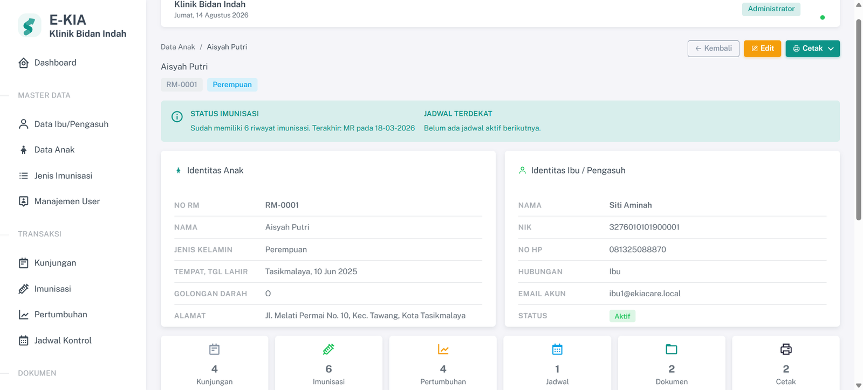Click the Identitas Ibu / Pengasuh person icon

pos(522,171)
